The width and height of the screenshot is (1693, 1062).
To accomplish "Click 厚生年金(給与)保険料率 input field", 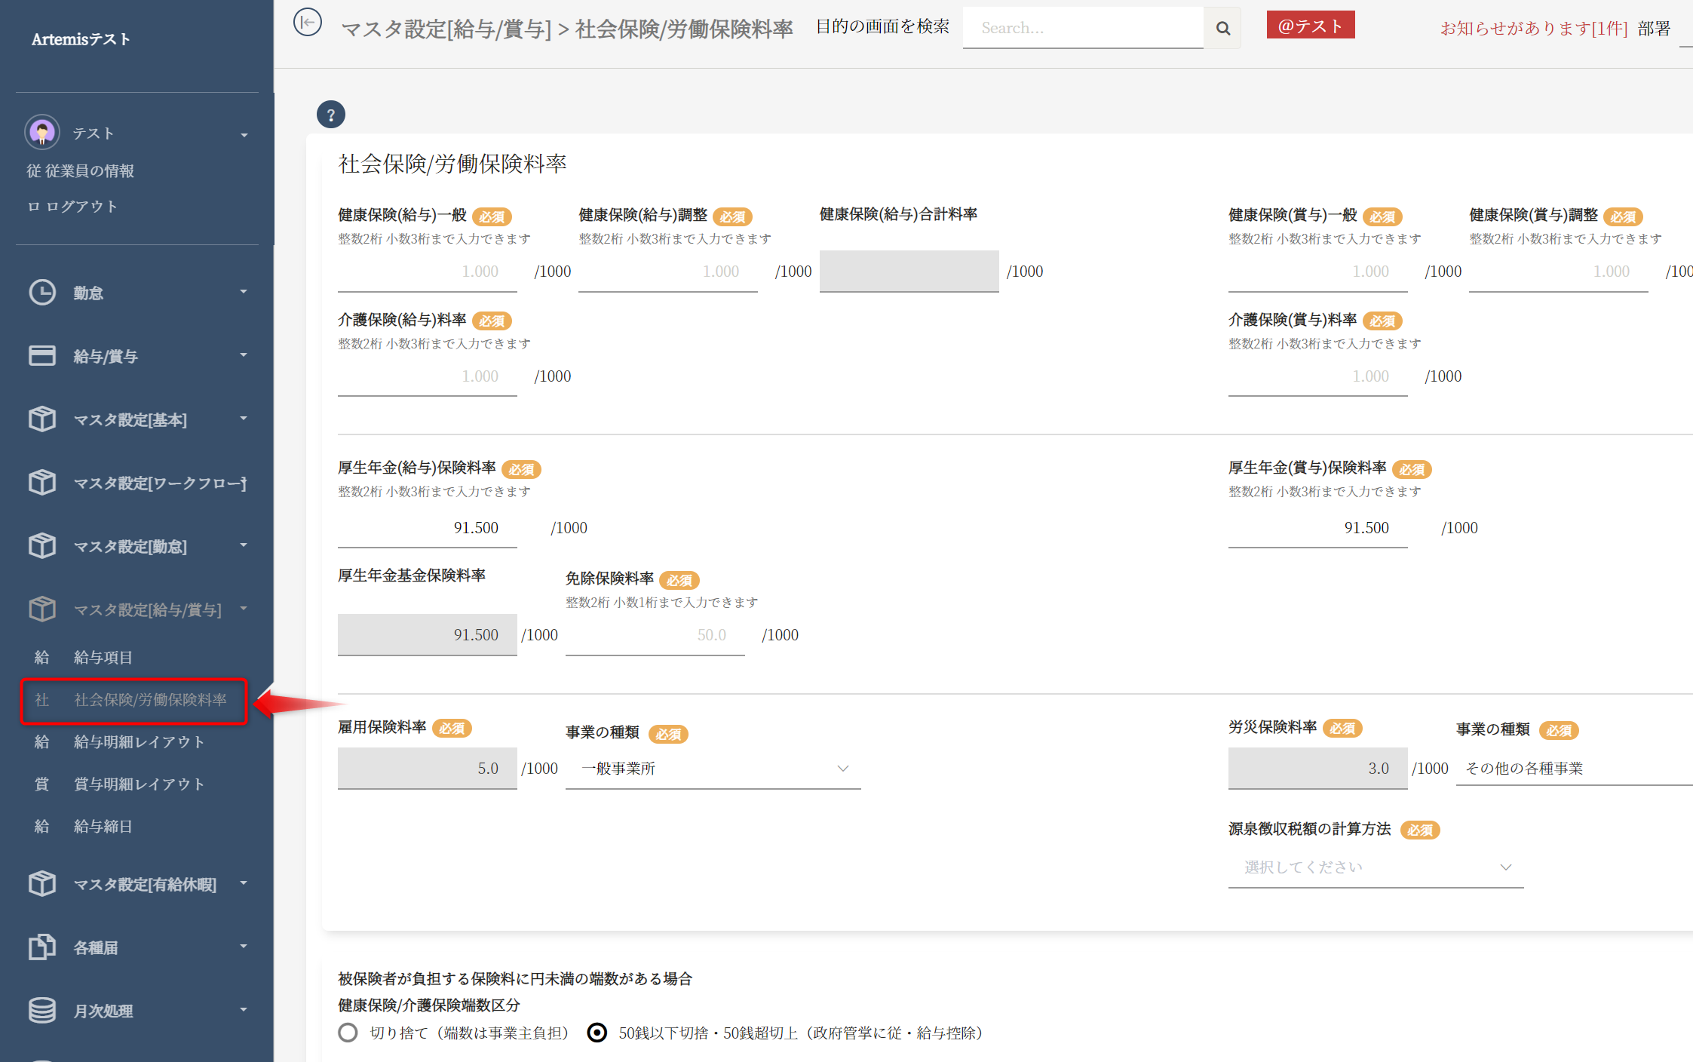I will [x=427, y=528].
